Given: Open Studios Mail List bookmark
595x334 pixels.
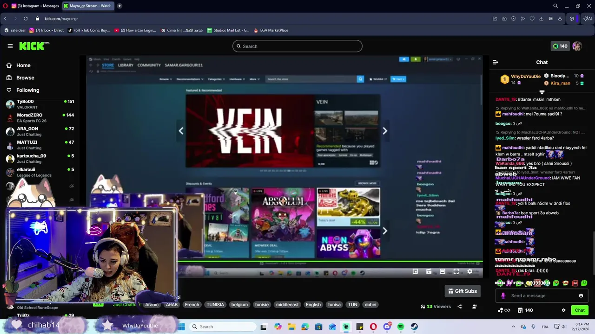Looking at the screenshot, I should click(228, 30).
